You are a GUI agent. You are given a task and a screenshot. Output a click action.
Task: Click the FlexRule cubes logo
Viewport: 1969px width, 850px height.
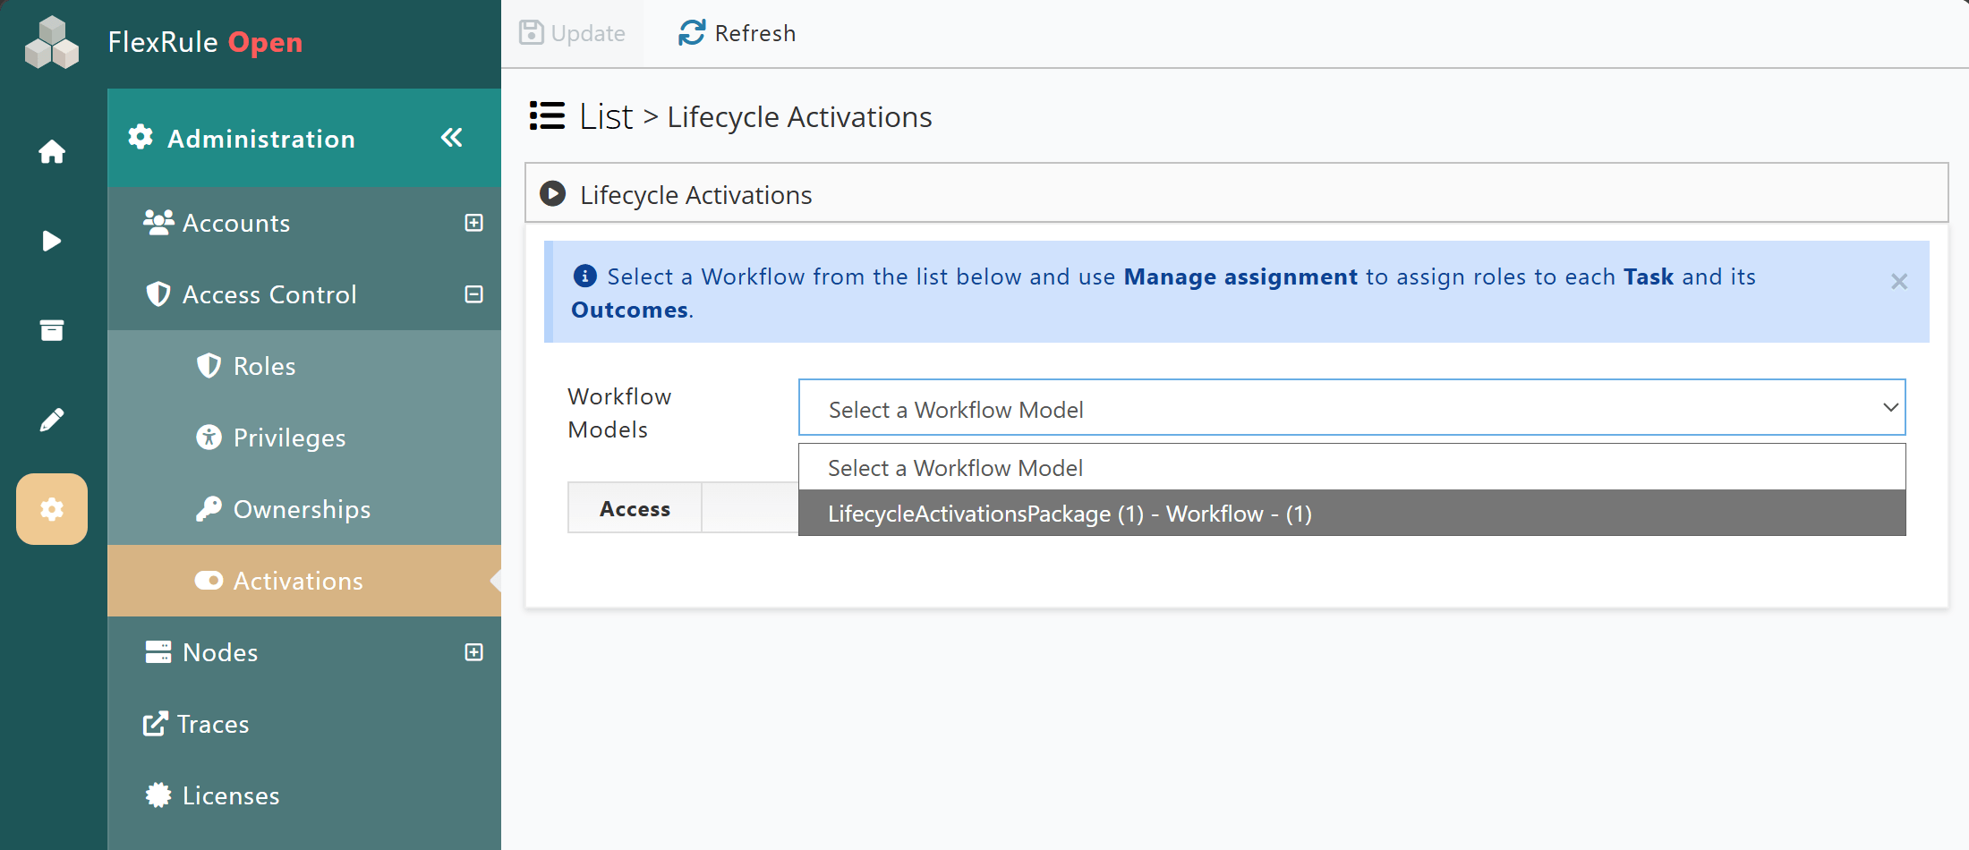[52, 42]
